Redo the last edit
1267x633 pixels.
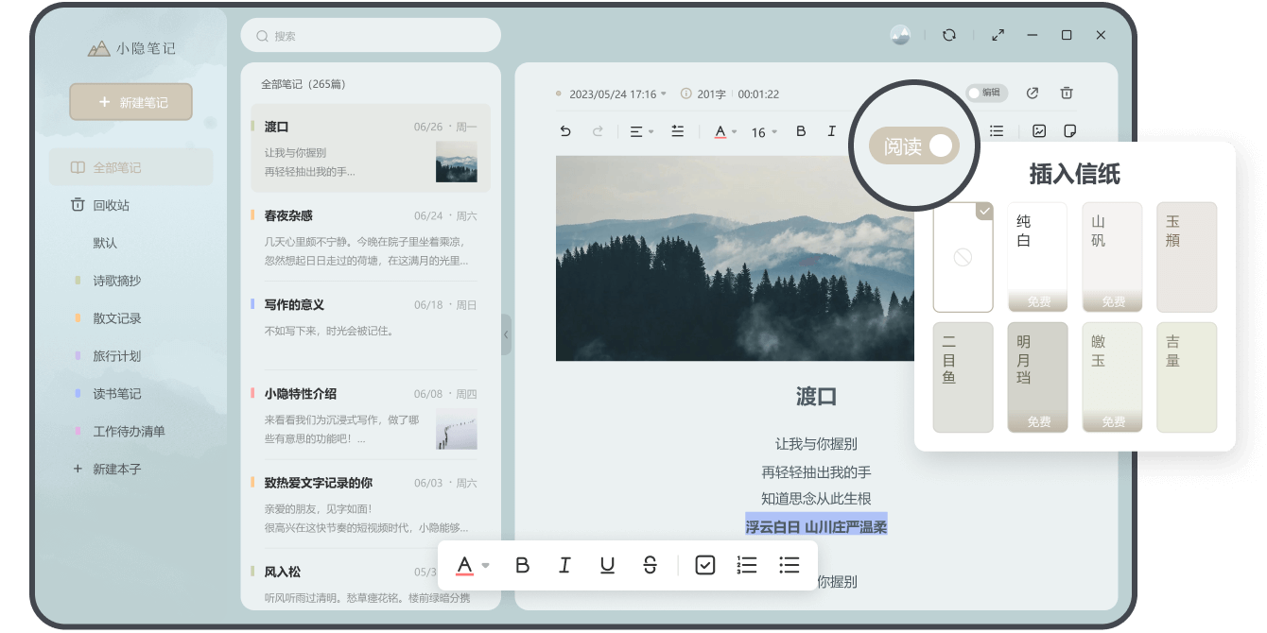pos(598,132)
